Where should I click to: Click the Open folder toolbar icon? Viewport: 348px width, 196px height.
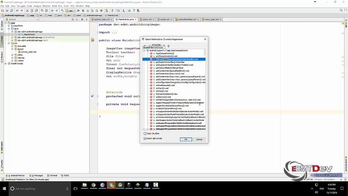2,11
